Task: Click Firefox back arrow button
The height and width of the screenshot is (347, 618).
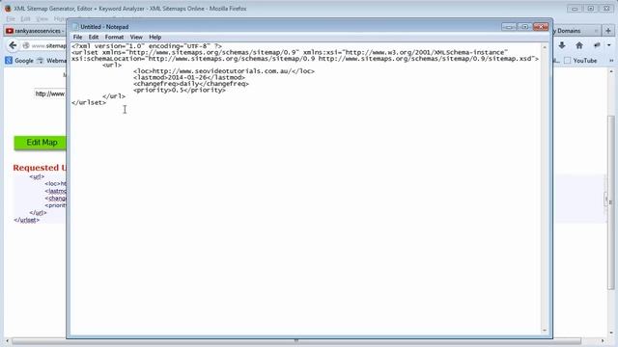Action: (13, 45)
